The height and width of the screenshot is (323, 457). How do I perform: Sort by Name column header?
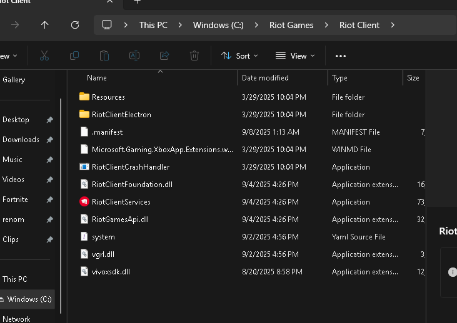tap(97, 78)
